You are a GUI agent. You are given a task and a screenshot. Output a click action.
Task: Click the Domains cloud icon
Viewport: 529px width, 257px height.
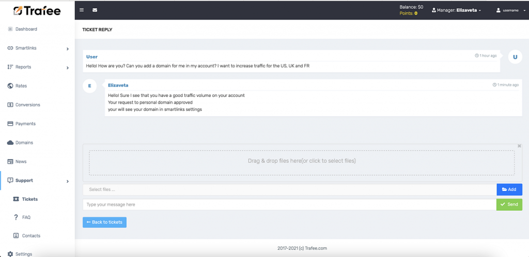[10, 143]
